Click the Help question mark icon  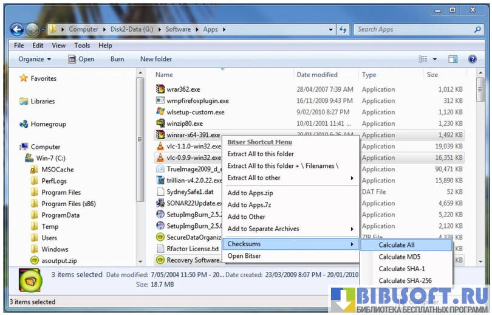coord(472,59)
